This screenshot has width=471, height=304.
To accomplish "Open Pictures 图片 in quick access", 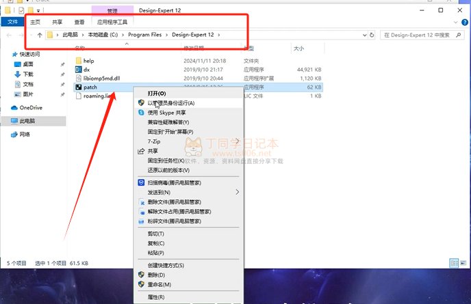I will point(28,94).
